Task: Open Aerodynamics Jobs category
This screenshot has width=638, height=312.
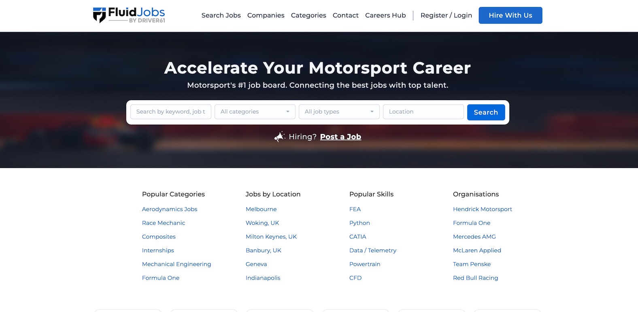Action: pos(170,209)
